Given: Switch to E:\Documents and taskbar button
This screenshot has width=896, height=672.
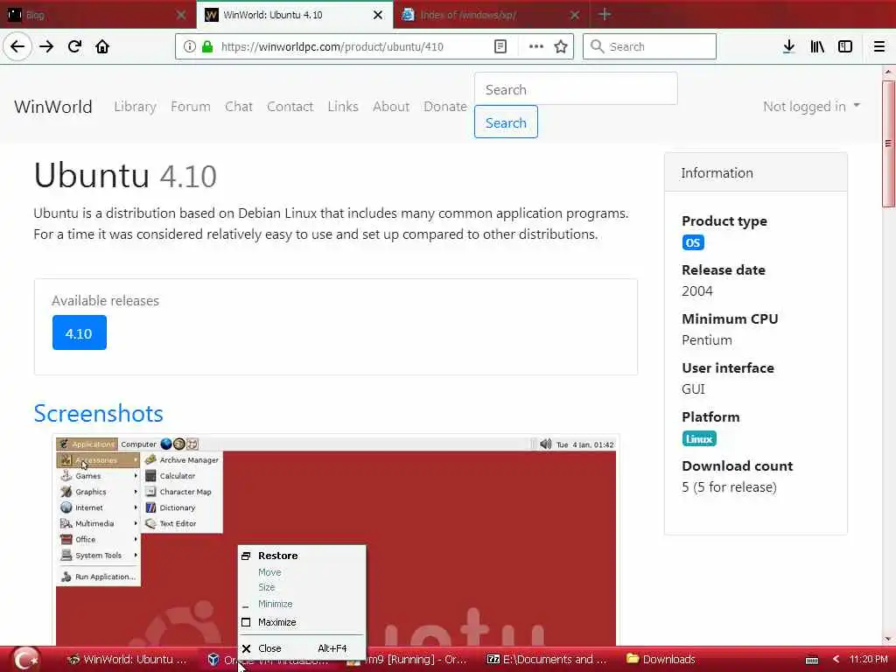Looking at the screenshot, I should point(547,660).
